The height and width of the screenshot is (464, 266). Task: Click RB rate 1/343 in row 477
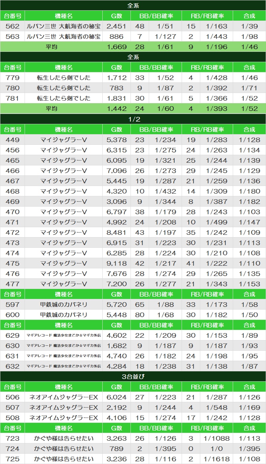click(217, 284)
